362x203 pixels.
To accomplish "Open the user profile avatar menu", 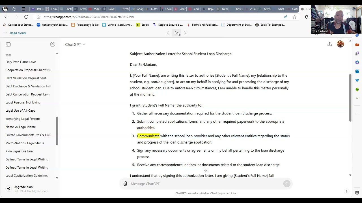I will 341,44.
